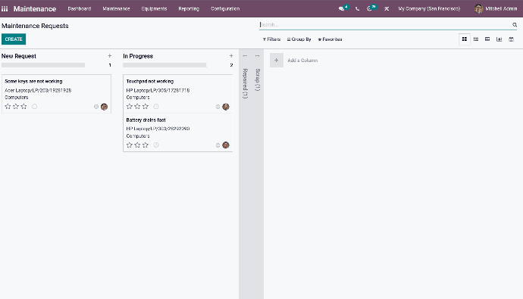
Task: Click the phone call icon
Action: pyautogui.click(x=357, y=9)
